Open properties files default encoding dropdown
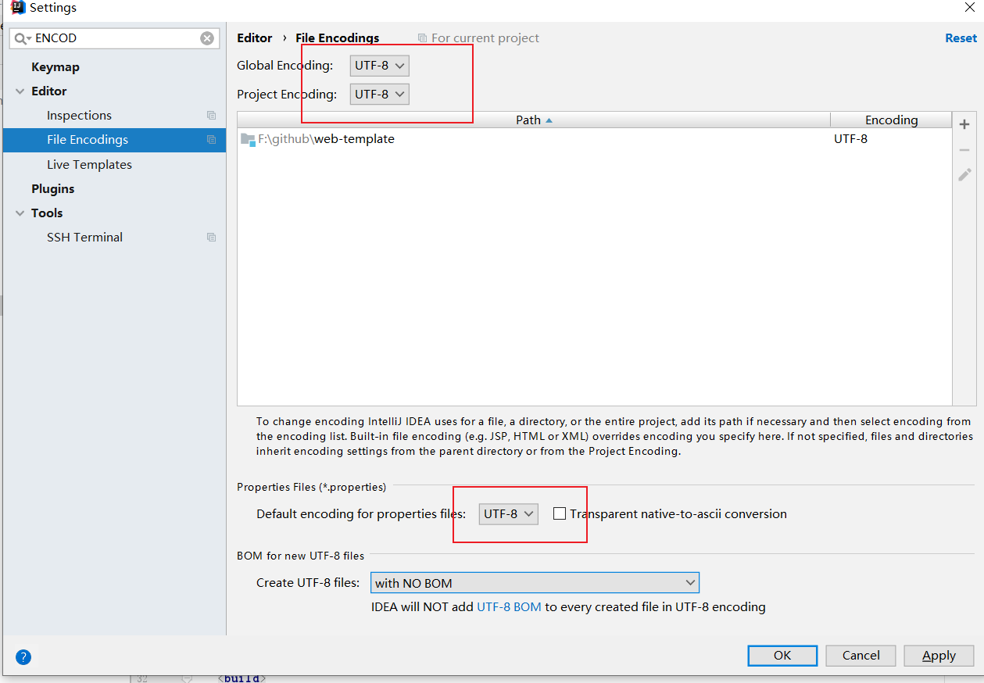This screenshot has height=683, width=984. (508, 513)
